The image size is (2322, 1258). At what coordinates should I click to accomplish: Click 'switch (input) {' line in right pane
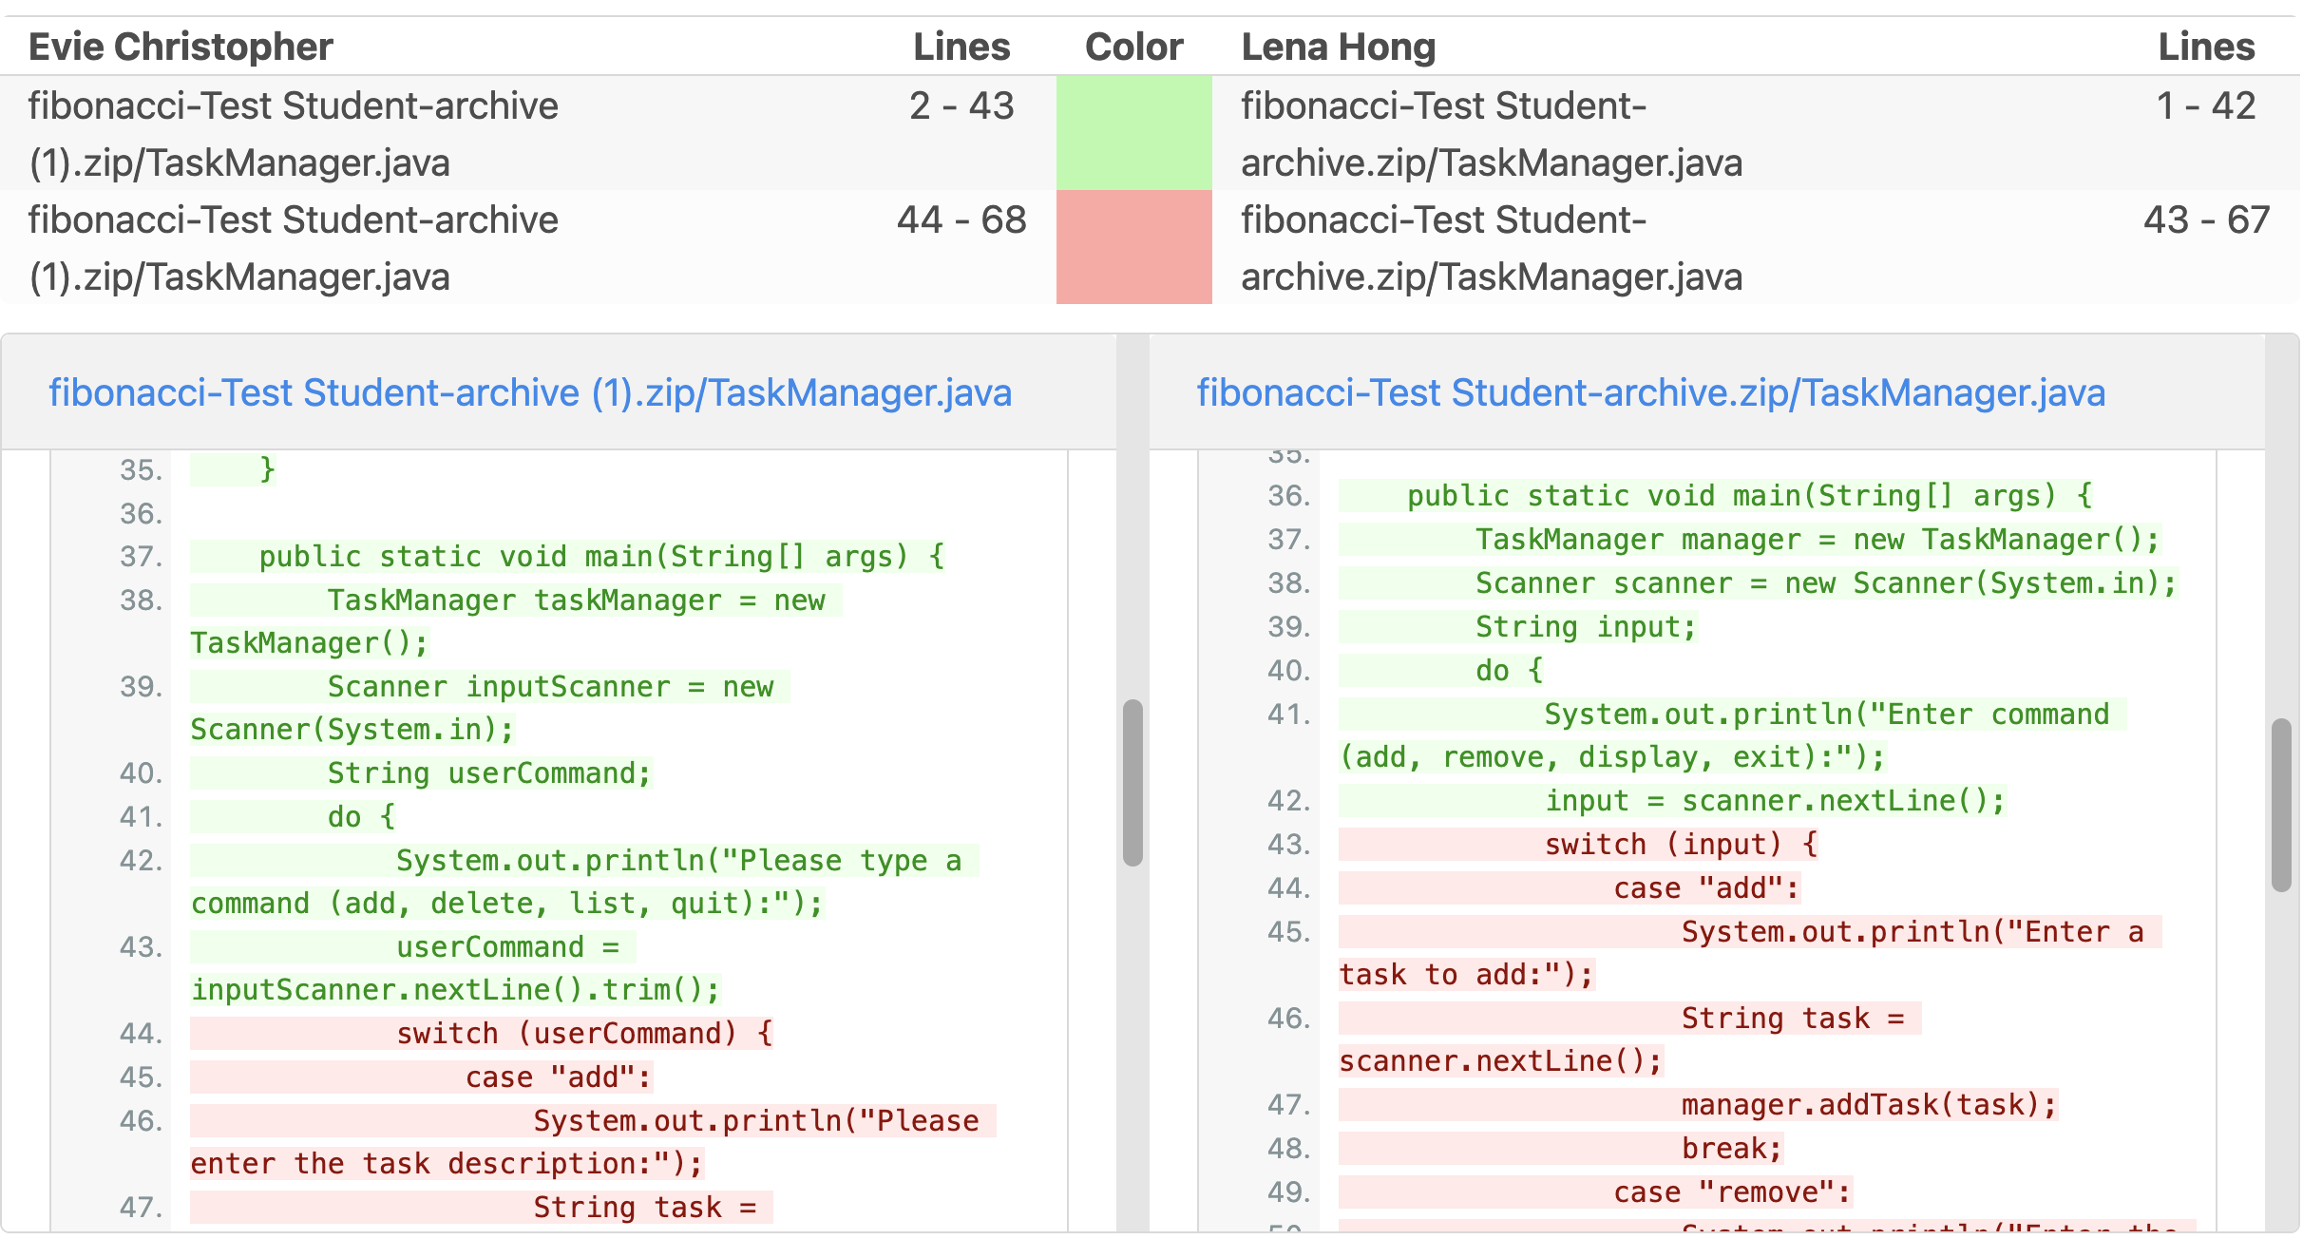[x=1579, y=844]
